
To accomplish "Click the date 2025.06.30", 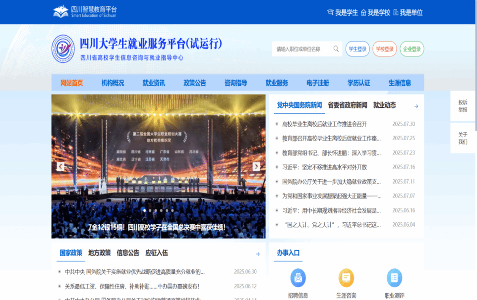I will [x=245, y=272].
